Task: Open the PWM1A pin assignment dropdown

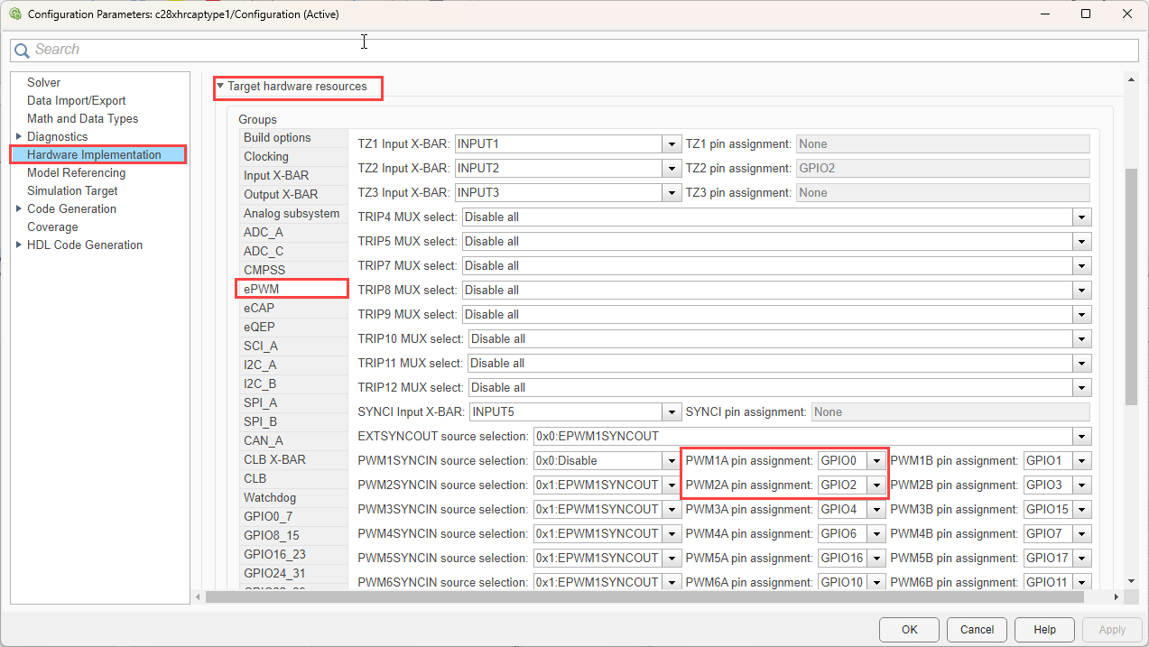Action: (876, 461)
